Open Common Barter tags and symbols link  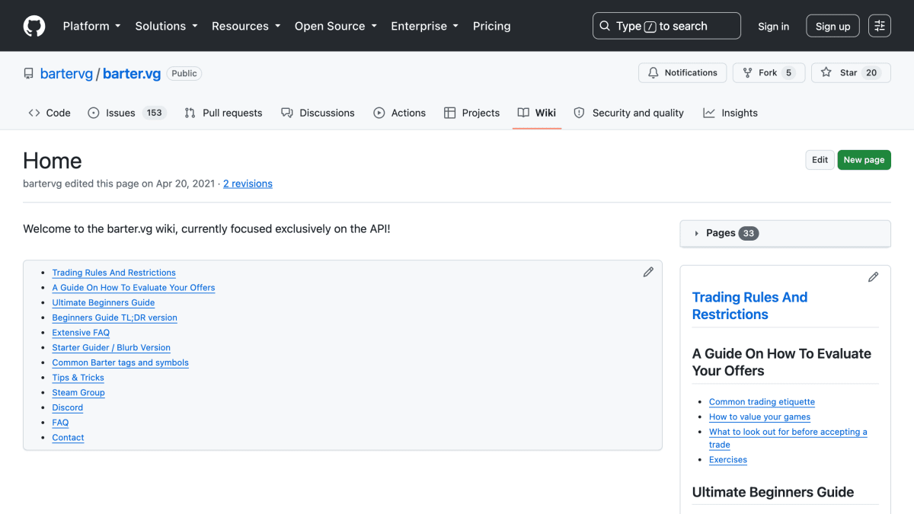click(120, 362)
